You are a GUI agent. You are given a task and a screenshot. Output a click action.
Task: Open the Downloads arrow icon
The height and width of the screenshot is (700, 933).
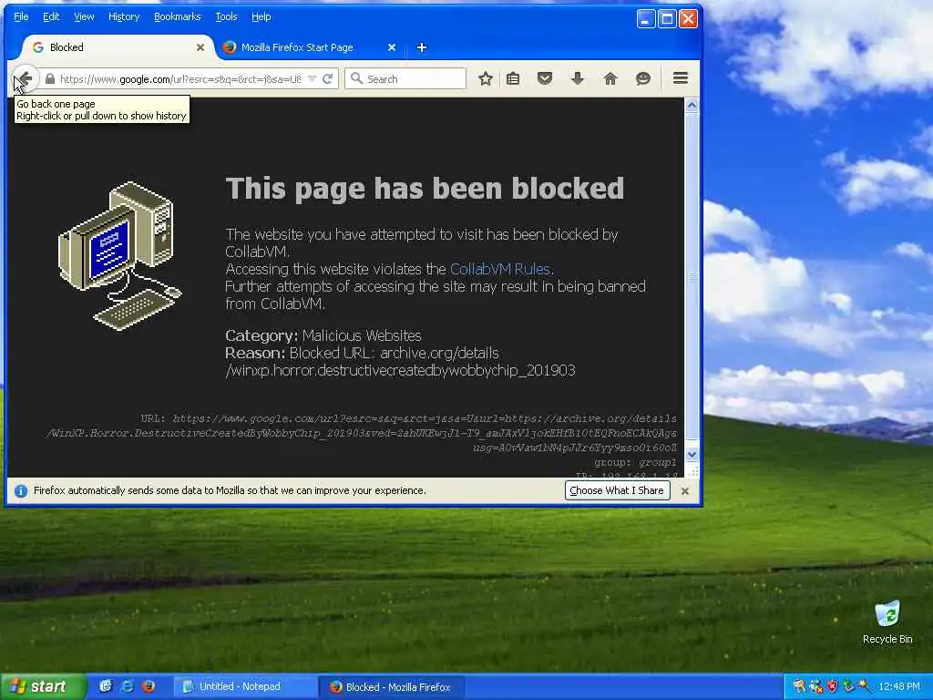577,78
